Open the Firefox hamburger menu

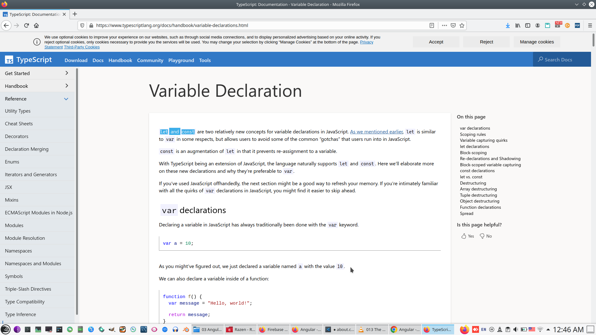(x=590, y=25)
